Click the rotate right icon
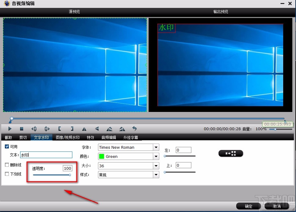 [122, 129]
